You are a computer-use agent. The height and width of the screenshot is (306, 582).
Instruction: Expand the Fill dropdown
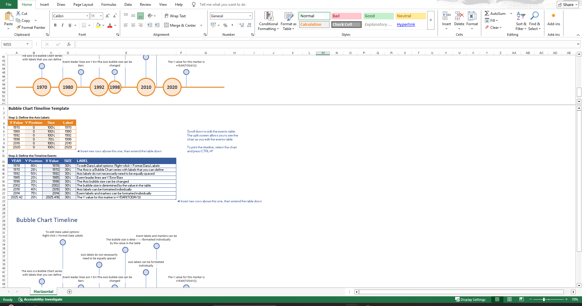pyautogui.click(x=497, y=21)
